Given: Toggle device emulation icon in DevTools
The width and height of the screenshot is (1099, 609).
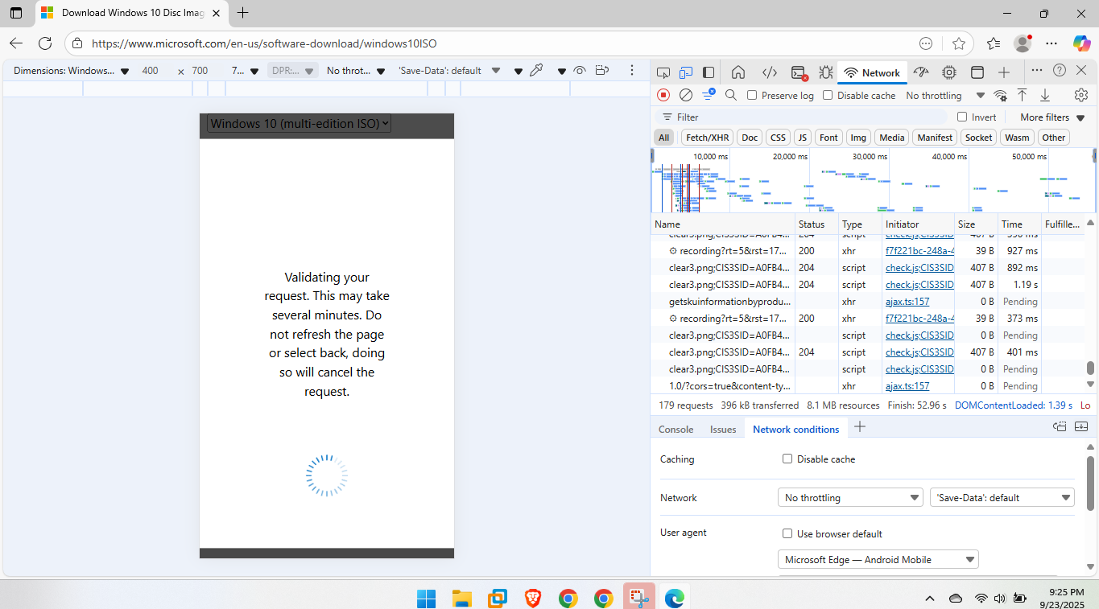Looking at the screenshot, I should (x=685, y=72).
